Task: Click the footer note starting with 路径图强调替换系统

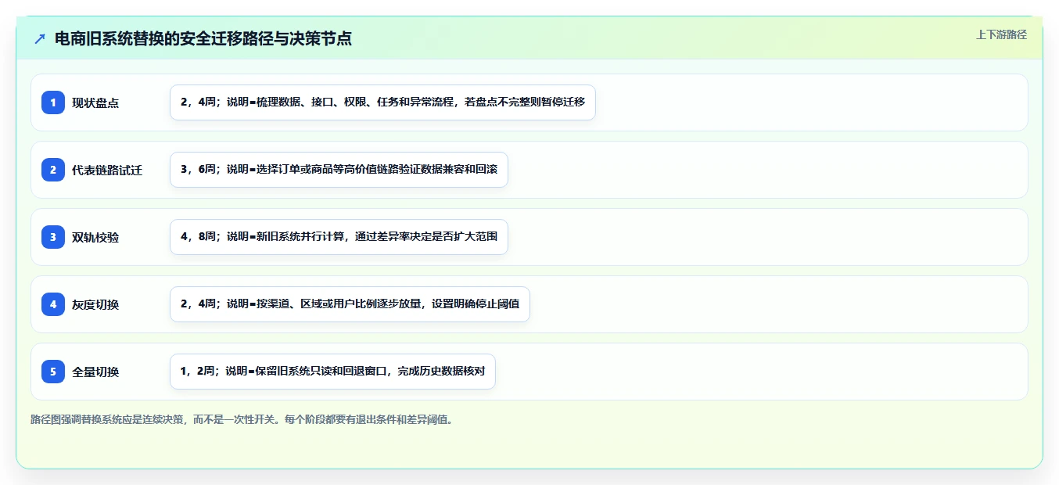Action: coord(242,419)
